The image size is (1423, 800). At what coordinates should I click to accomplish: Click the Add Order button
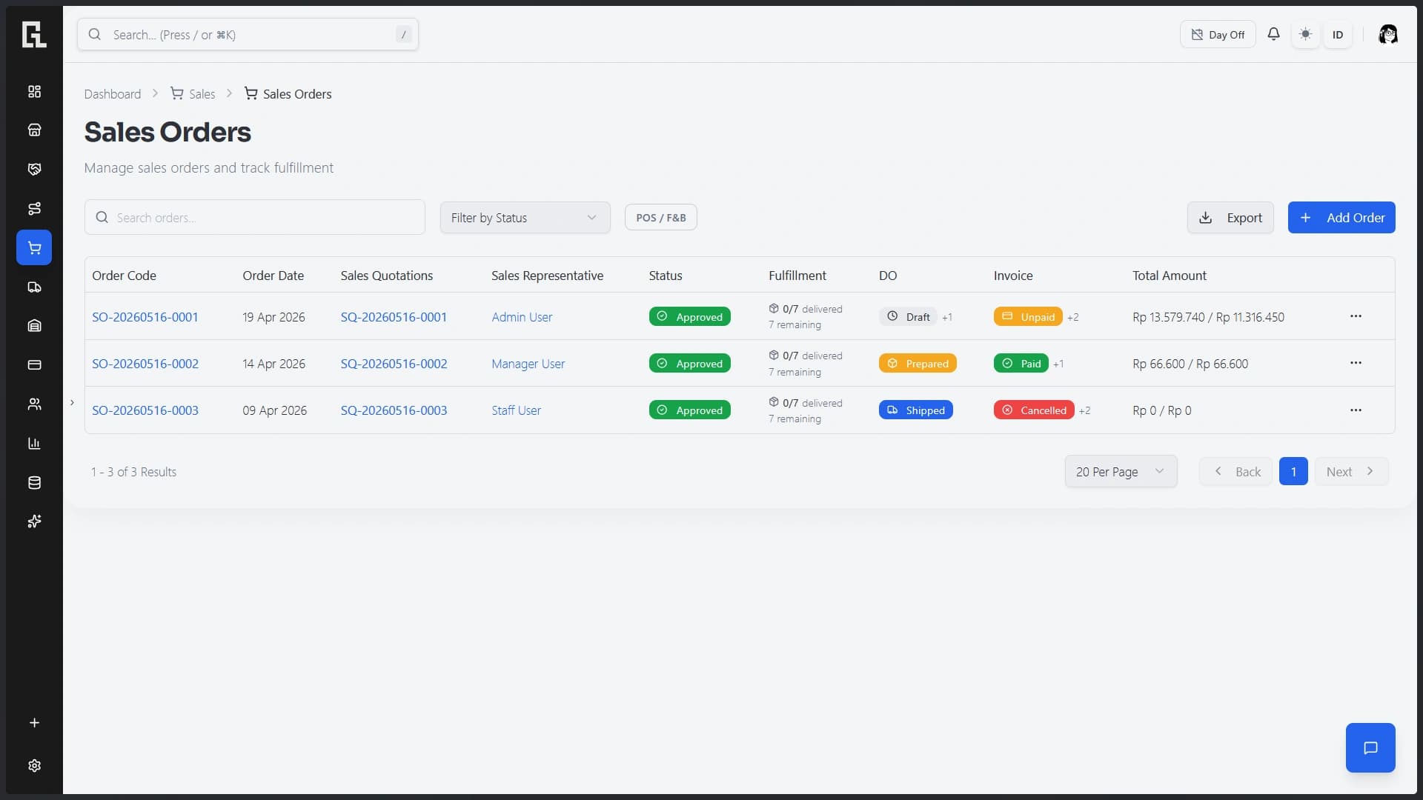[1341, 217]
